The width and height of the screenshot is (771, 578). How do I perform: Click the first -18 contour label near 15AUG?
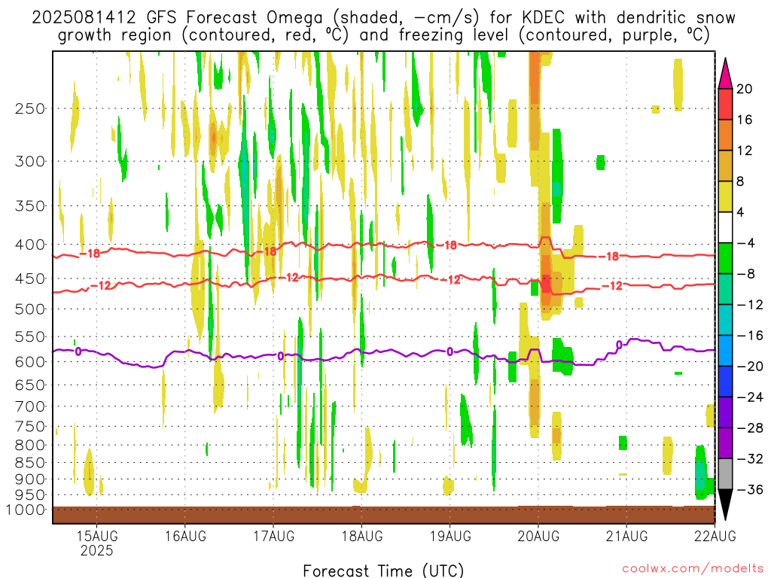pyautogui.click(x=90, y=254)
